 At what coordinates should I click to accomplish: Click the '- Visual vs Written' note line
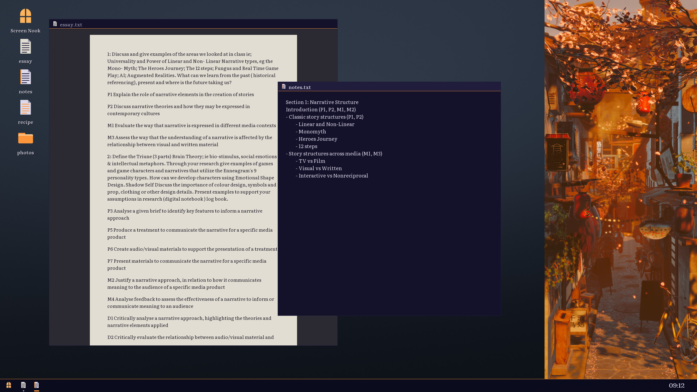coord(319,168)
